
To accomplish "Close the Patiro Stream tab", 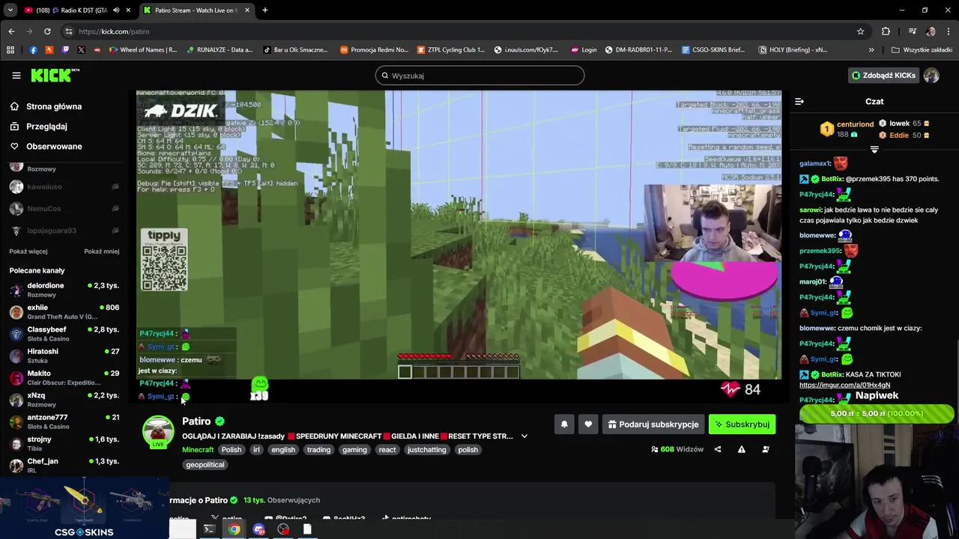I will tap(246, 10).
